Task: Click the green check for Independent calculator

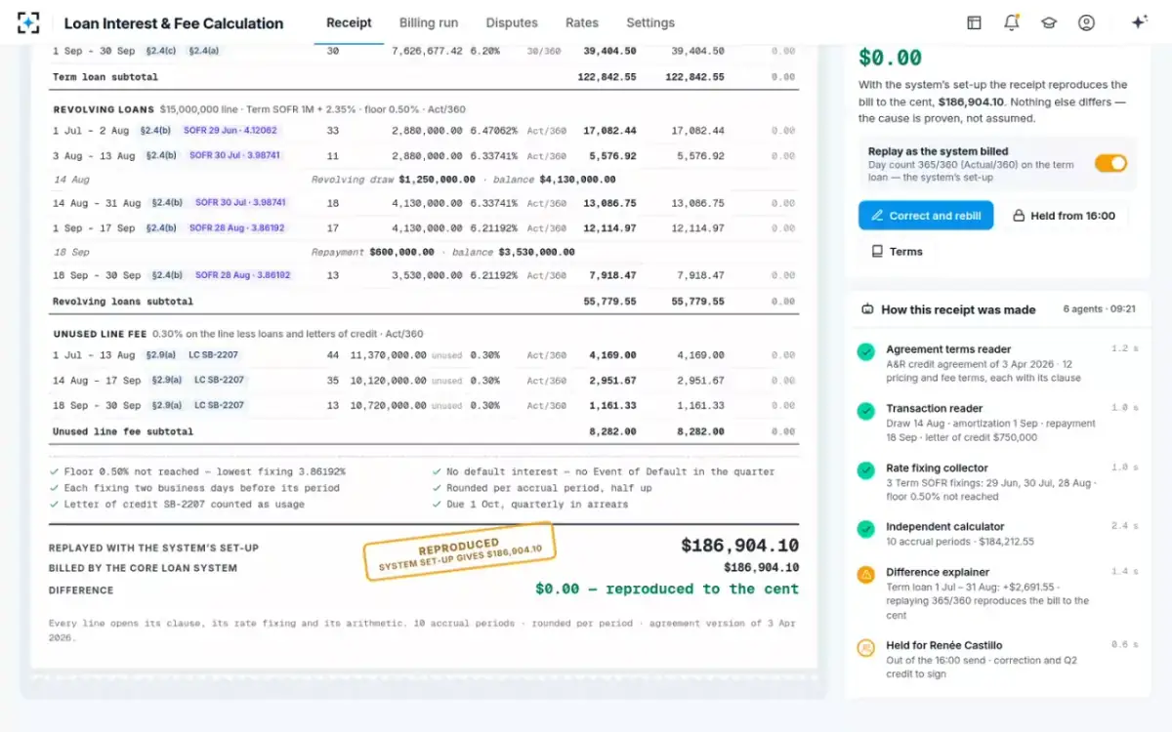Action: coord(865,529)
